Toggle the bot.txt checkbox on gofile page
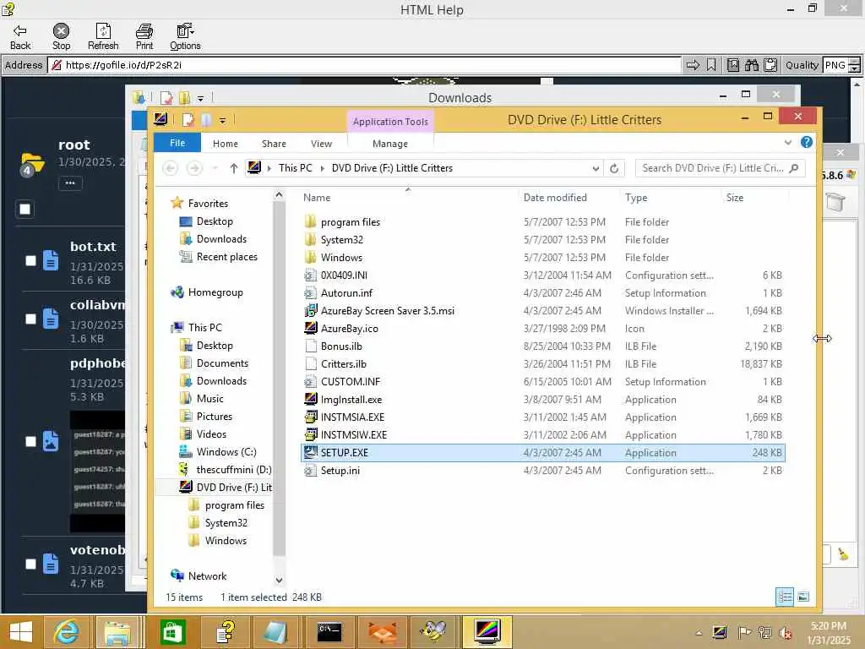 tap(31, 260)
